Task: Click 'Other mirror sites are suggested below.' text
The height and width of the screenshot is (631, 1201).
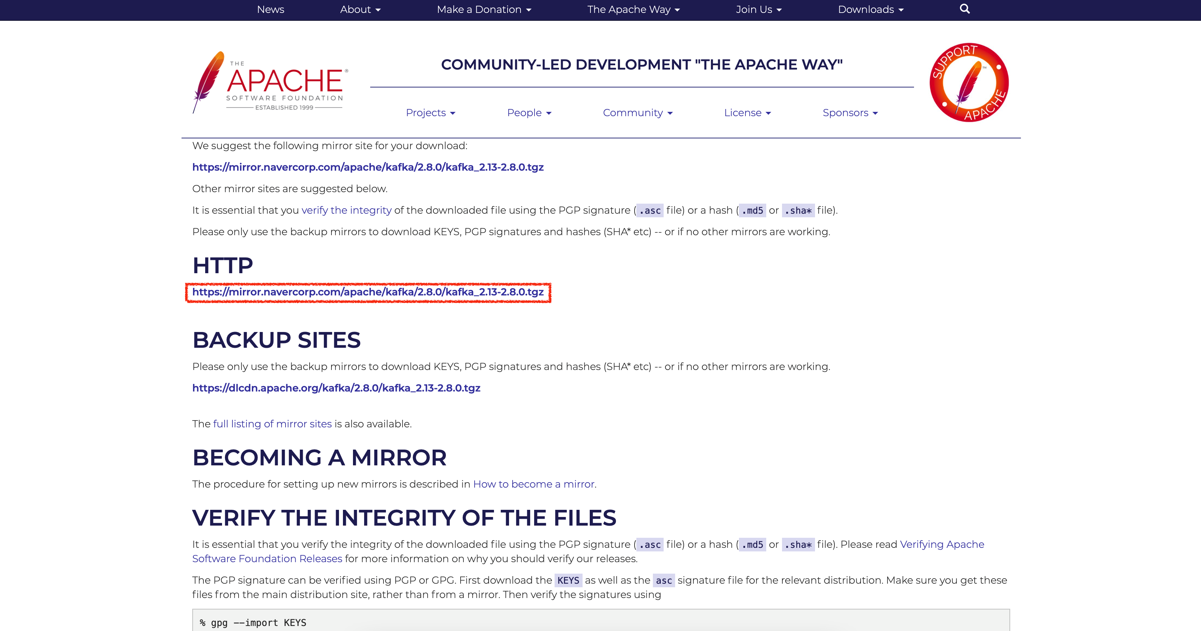Action: 289,189
